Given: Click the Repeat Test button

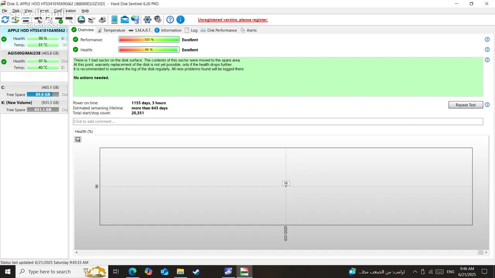Looking at the screenshot, I should click(x=466, y=105).
